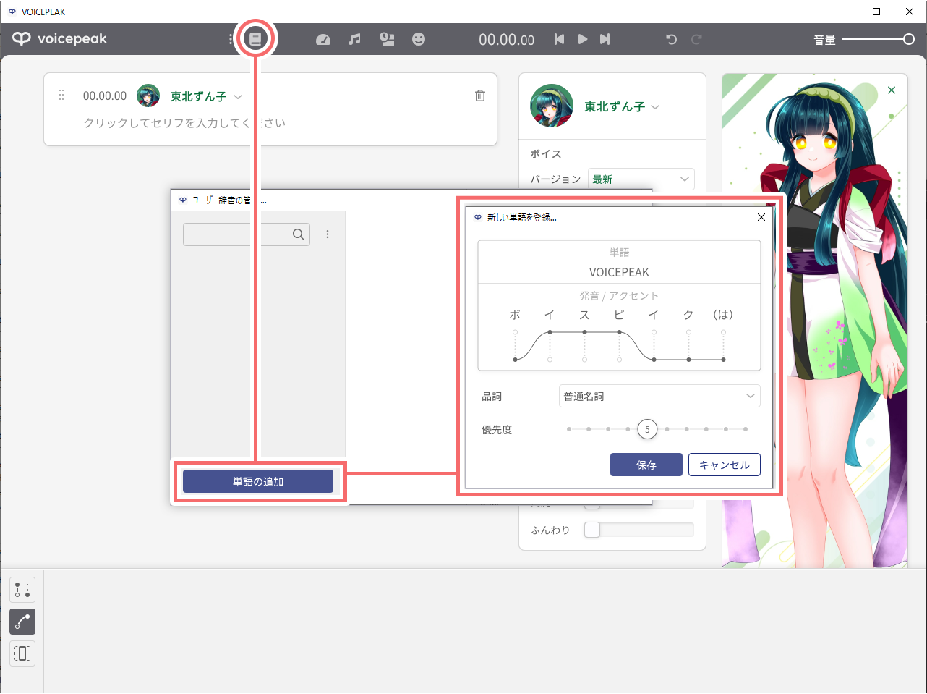Click the 優先度 slider handle showing 5

click(647, 429)
